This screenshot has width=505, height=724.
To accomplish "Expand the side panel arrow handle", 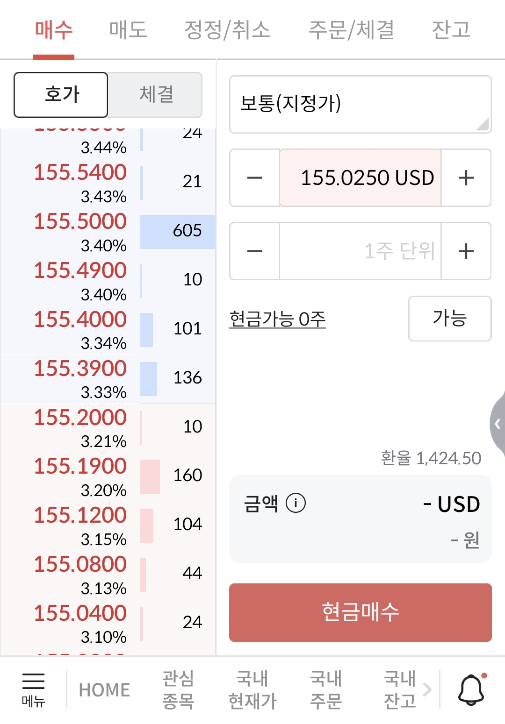I will pyautogui.click(x=498, y=424).
